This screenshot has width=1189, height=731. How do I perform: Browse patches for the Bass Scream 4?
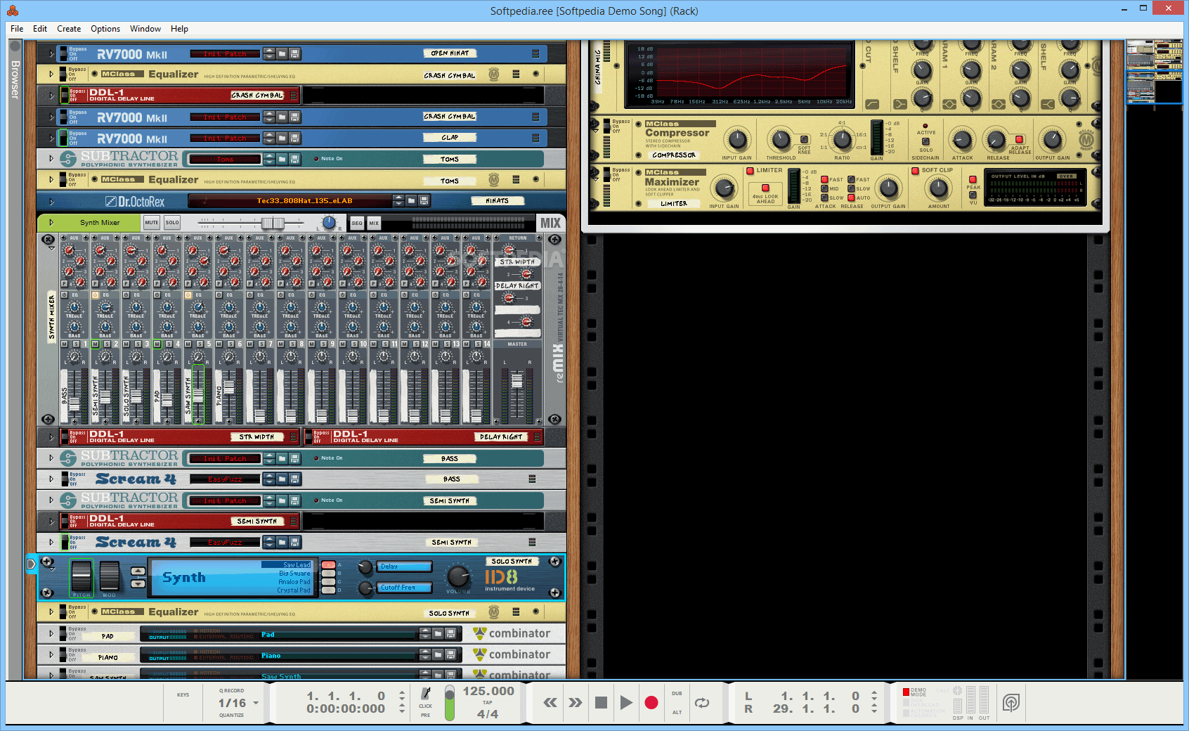tap(282, 479)
